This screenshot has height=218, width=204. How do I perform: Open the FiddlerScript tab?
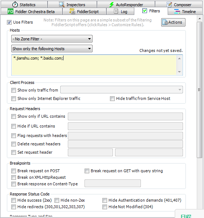pyautogui.click(x=85, y=11)
